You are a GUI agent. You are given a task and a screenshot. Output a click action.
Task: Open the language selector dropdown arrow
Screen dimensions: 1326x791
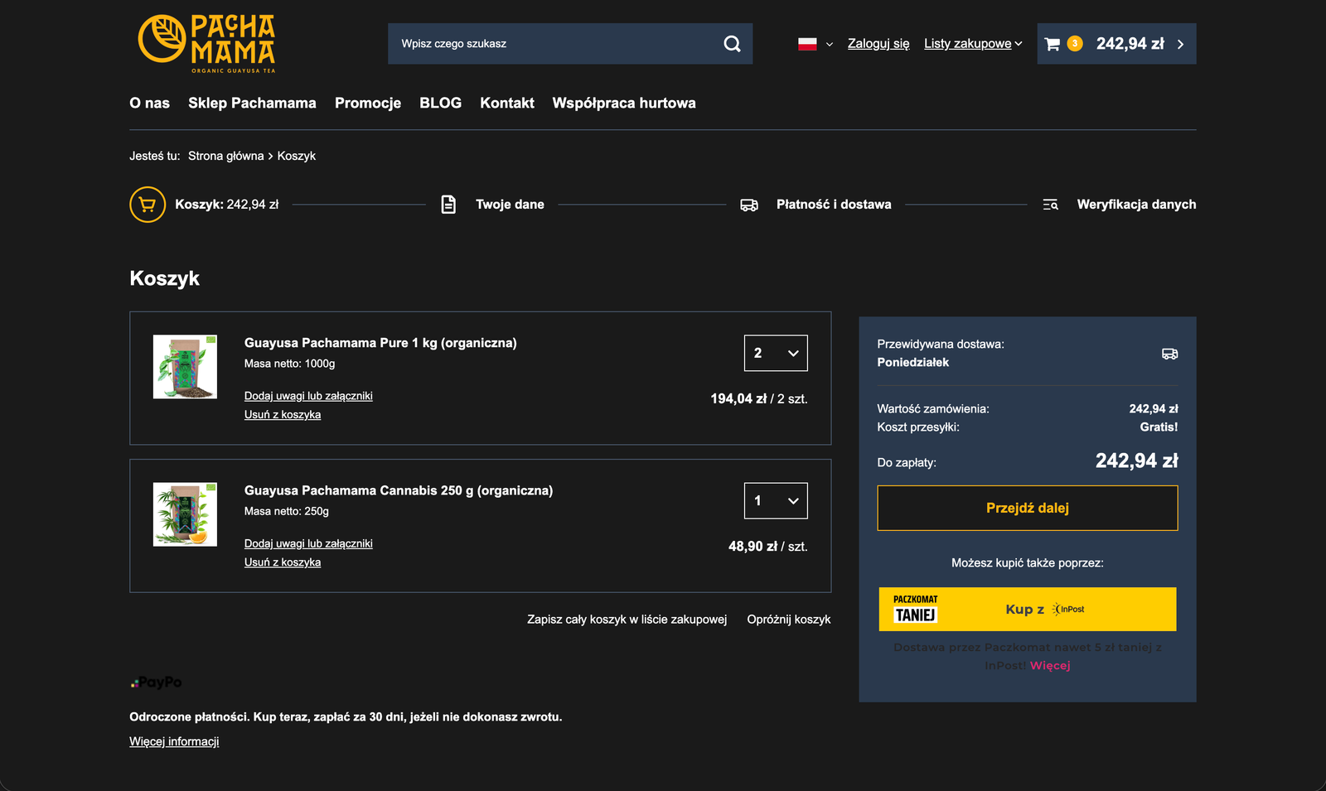click(830, 45)
